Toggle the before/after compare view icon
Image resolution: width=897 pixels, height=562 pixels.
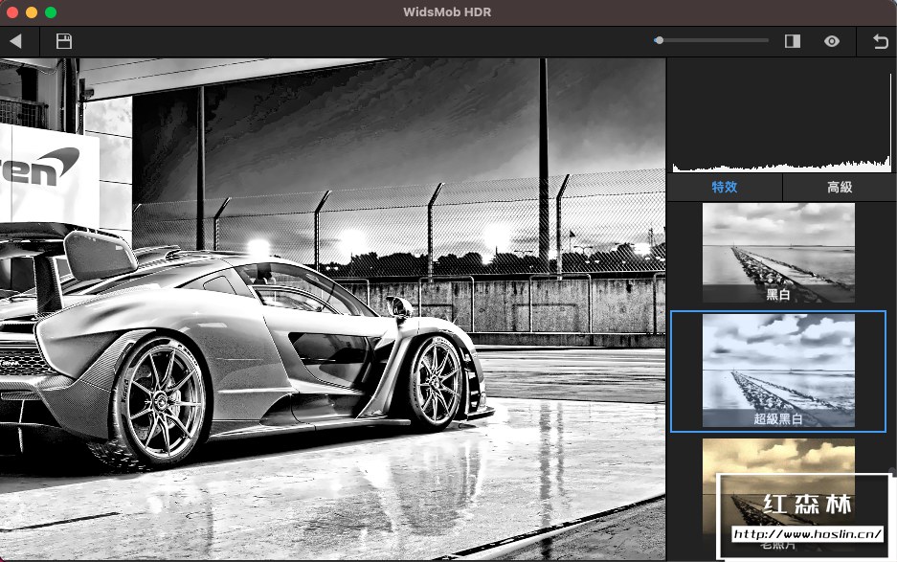pos(792,41)
